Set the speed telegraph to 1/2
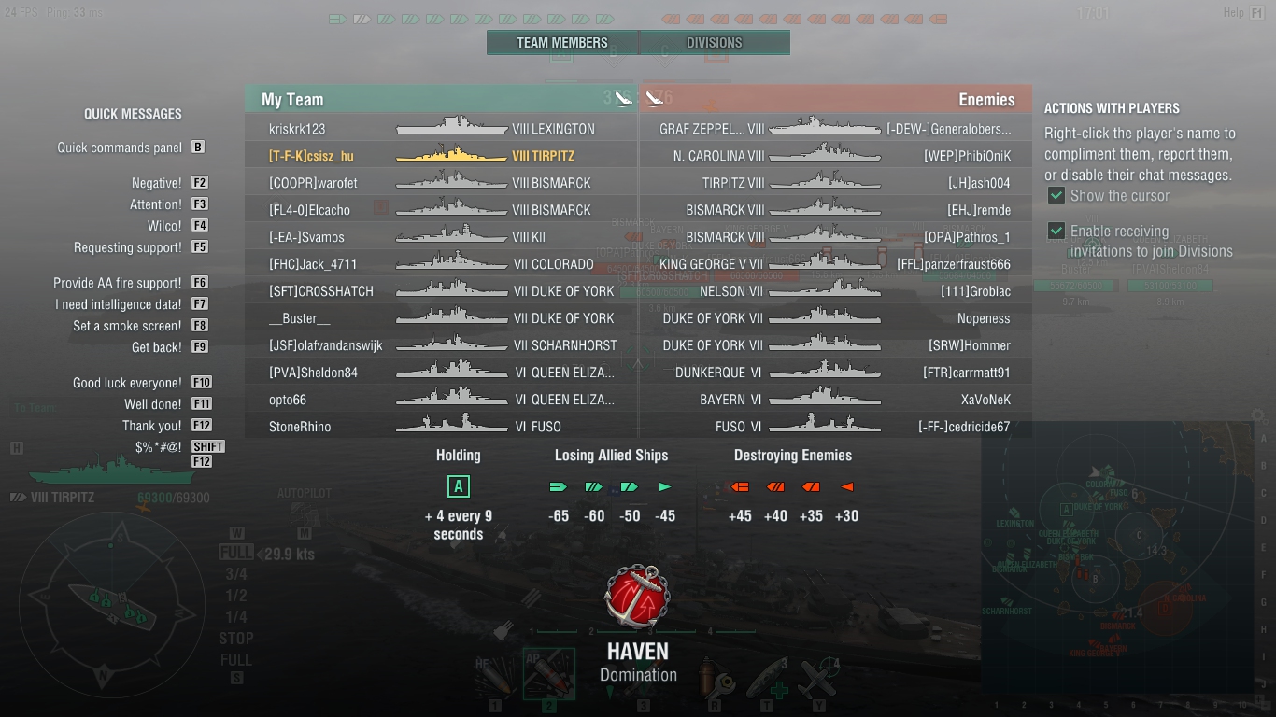This screenshot has height=717, width=1276. click(x=236, y=596)
